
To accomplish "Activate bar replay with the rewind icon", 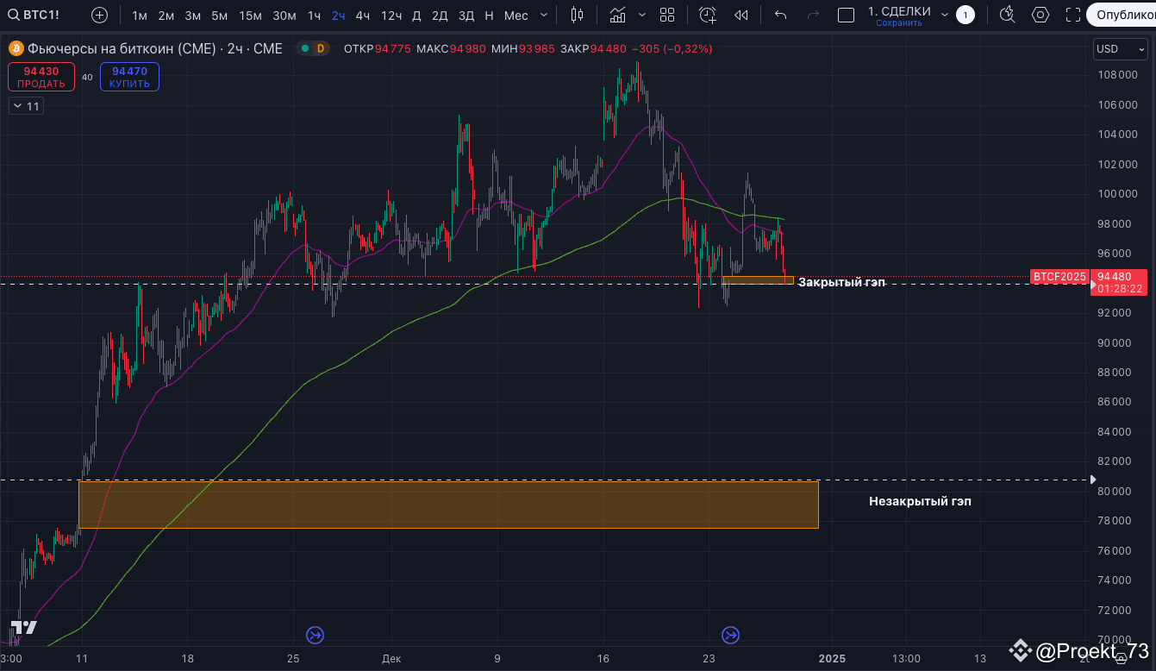I will (740, 15).
